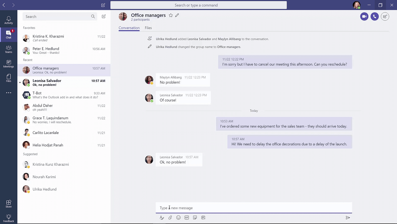This screenshot has width=397, height=224.
Task: Start an audio call
Action: click(x=374, y=16)
